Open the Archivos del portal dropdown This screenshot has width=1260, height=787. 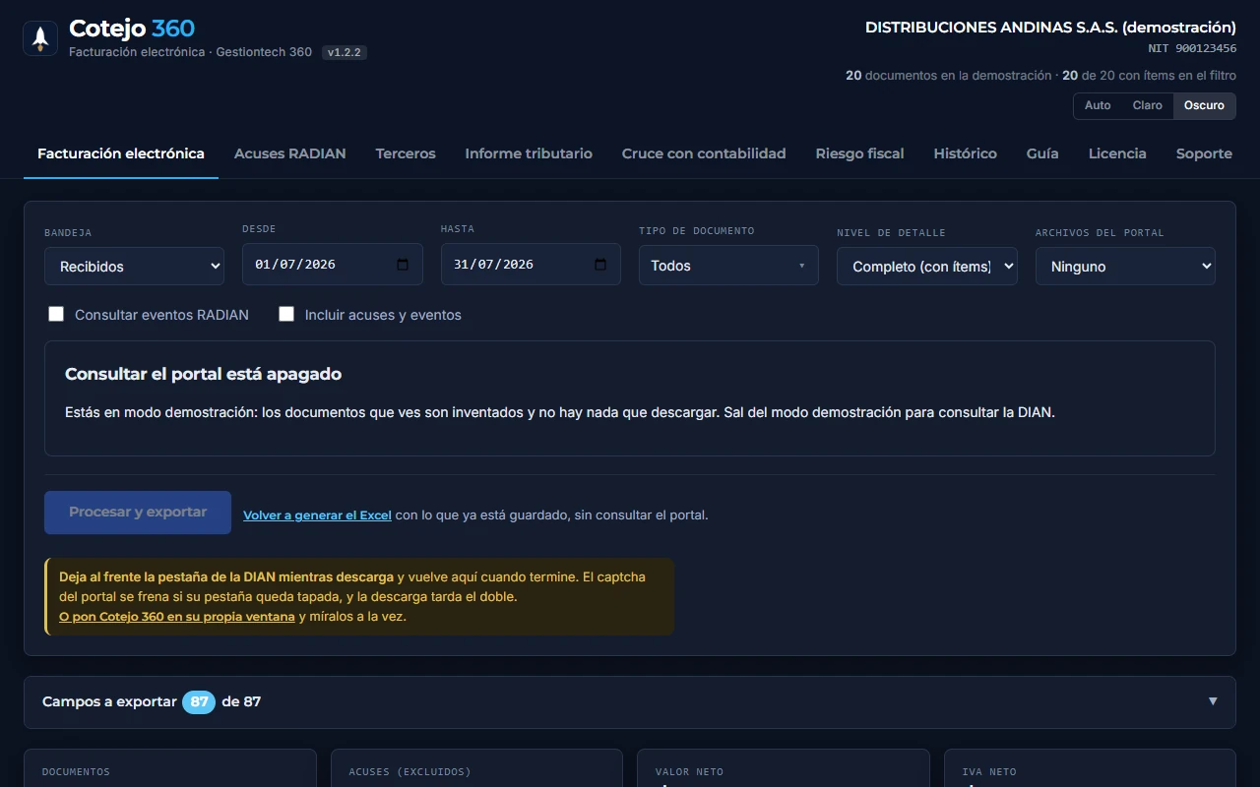click(1125, 266)
